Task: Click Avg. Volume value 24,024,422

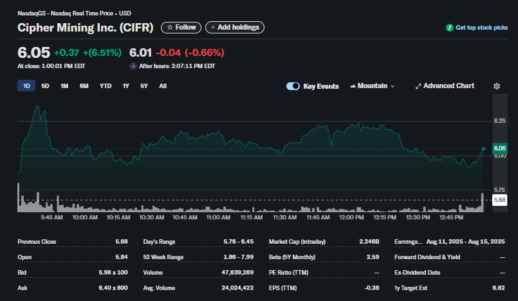Action: [237, 287]
